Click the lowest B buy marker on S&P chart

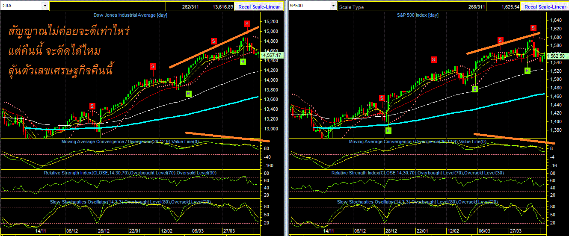click(x=388, y=130)
